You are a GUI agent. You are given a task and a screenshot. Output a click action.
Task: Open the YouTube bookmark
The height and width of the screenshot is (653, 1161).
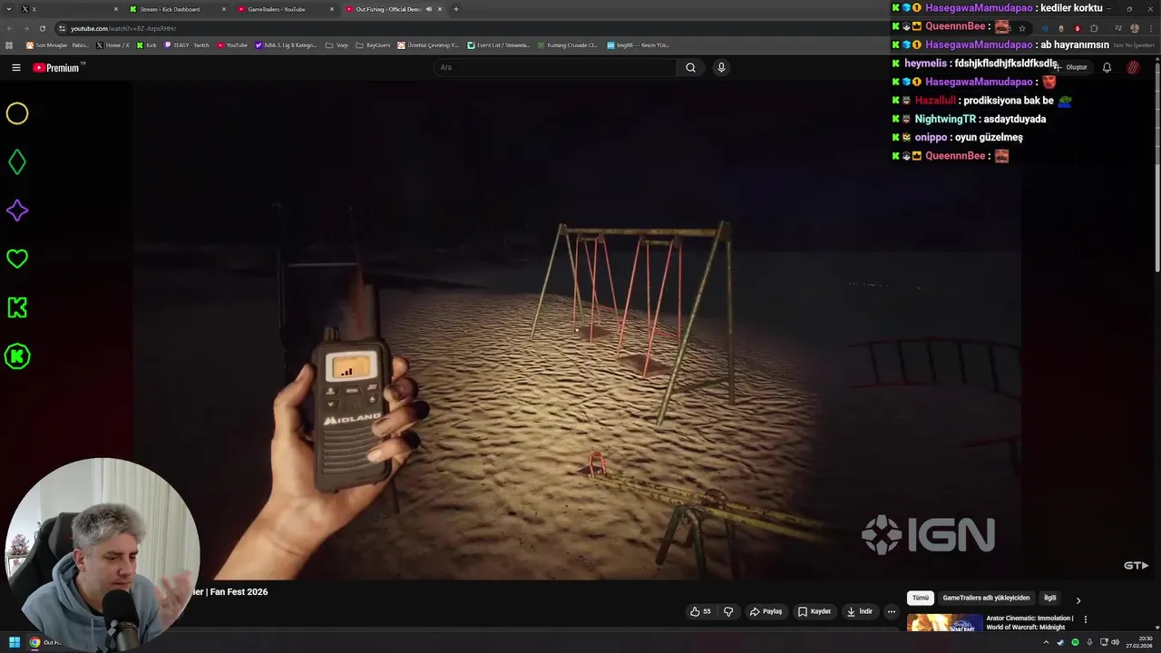[231, 44]
